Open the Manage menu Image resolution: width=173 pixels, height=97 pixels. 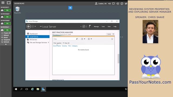[96, 26]
